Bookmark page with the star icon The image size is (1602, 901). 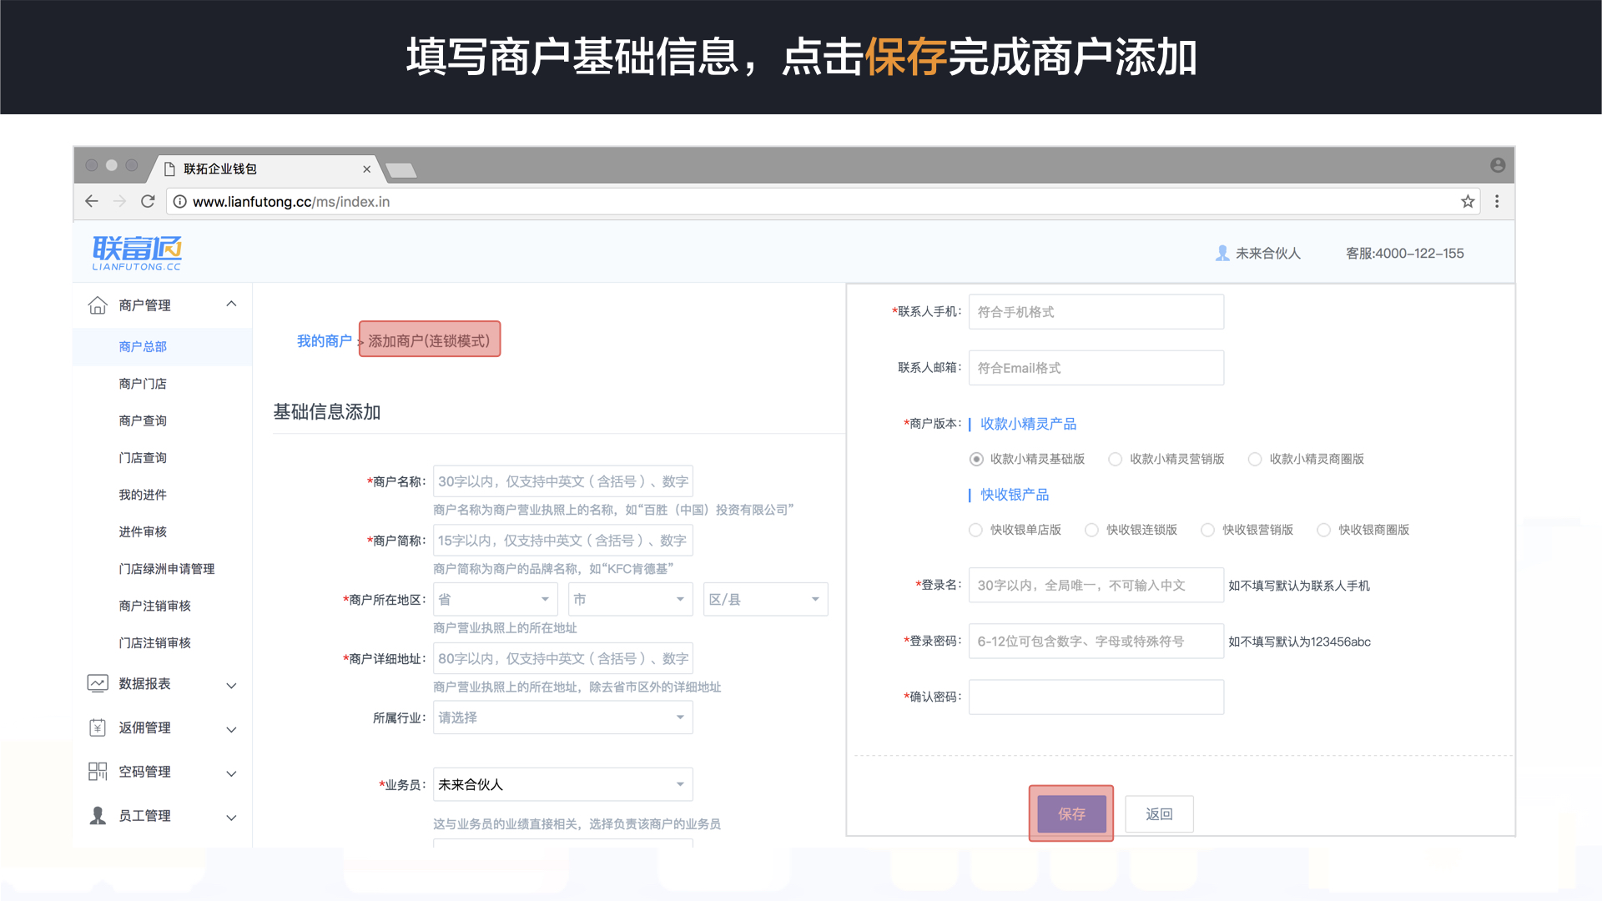click(x=1468, y=201)
